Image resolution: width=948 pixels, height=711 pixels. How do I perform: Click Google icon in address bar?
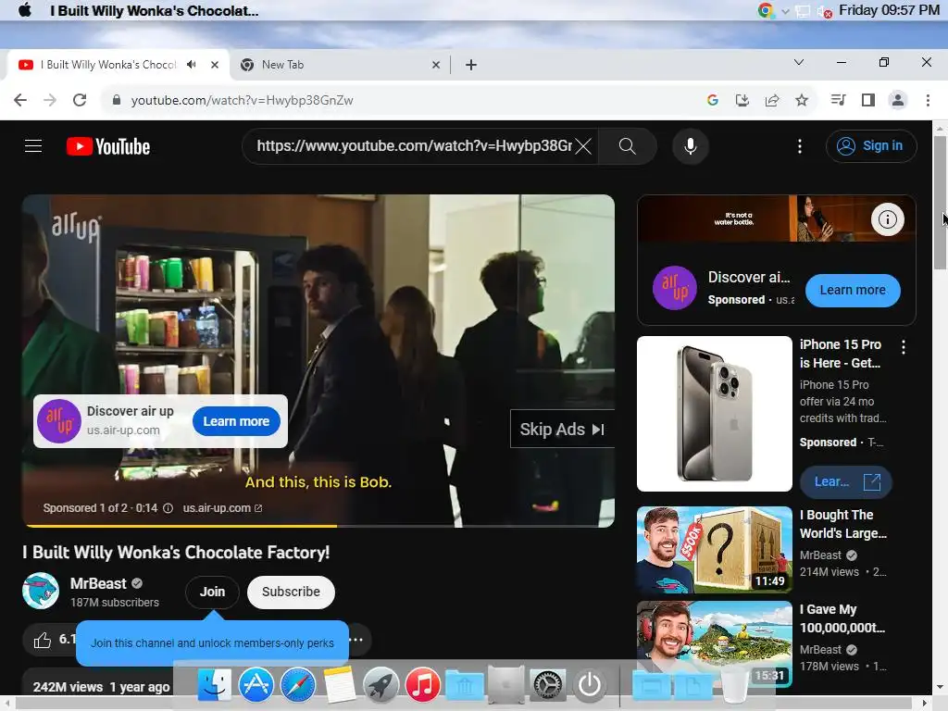(712, 100)
